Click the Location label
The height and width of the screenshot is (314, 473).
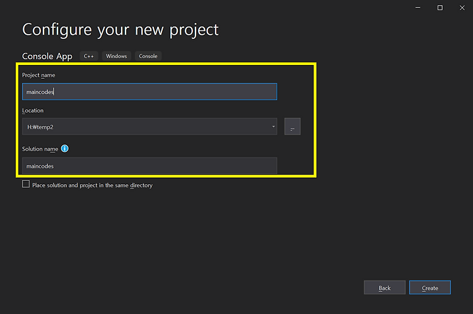pyautogui.click(x=33, y=110)
